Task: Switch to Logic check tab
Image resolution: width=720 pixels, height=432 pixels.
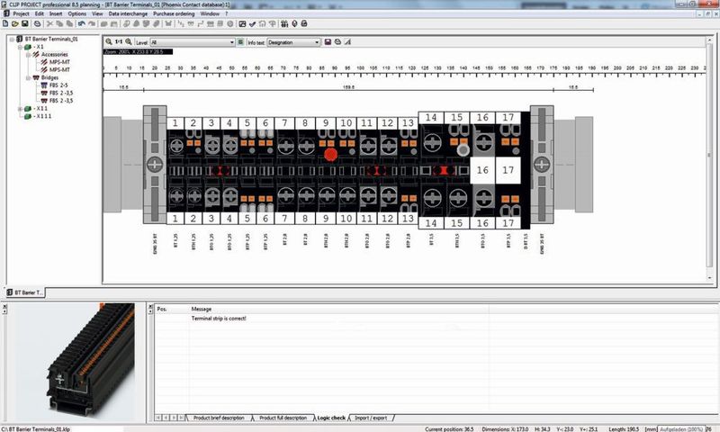Action: (x=331, y=418)
